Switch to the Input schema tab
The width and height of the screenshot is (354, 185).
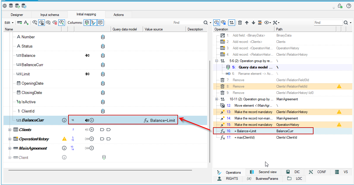click(50, 15)
